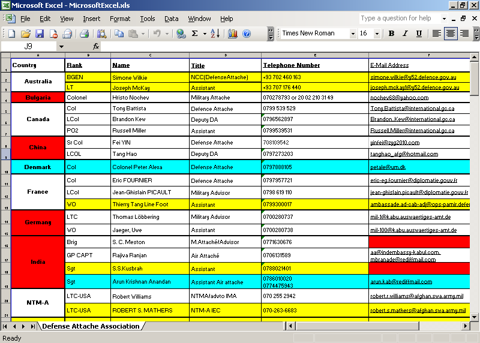Toggle Italic formatting
This screenshot has height=343, width=480.
tap(405, 34)
